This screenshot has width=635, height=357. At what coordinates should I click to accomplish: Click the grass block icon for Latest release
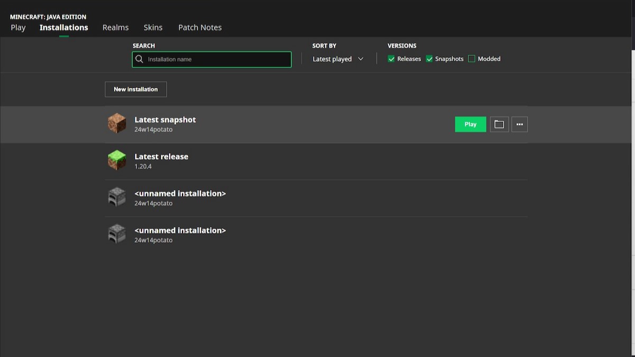click(117, 161)
